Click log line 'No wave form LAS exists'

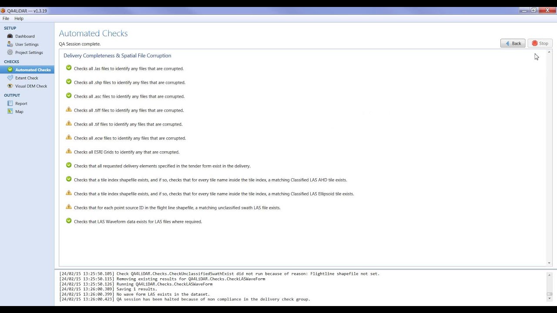(134, 294)
